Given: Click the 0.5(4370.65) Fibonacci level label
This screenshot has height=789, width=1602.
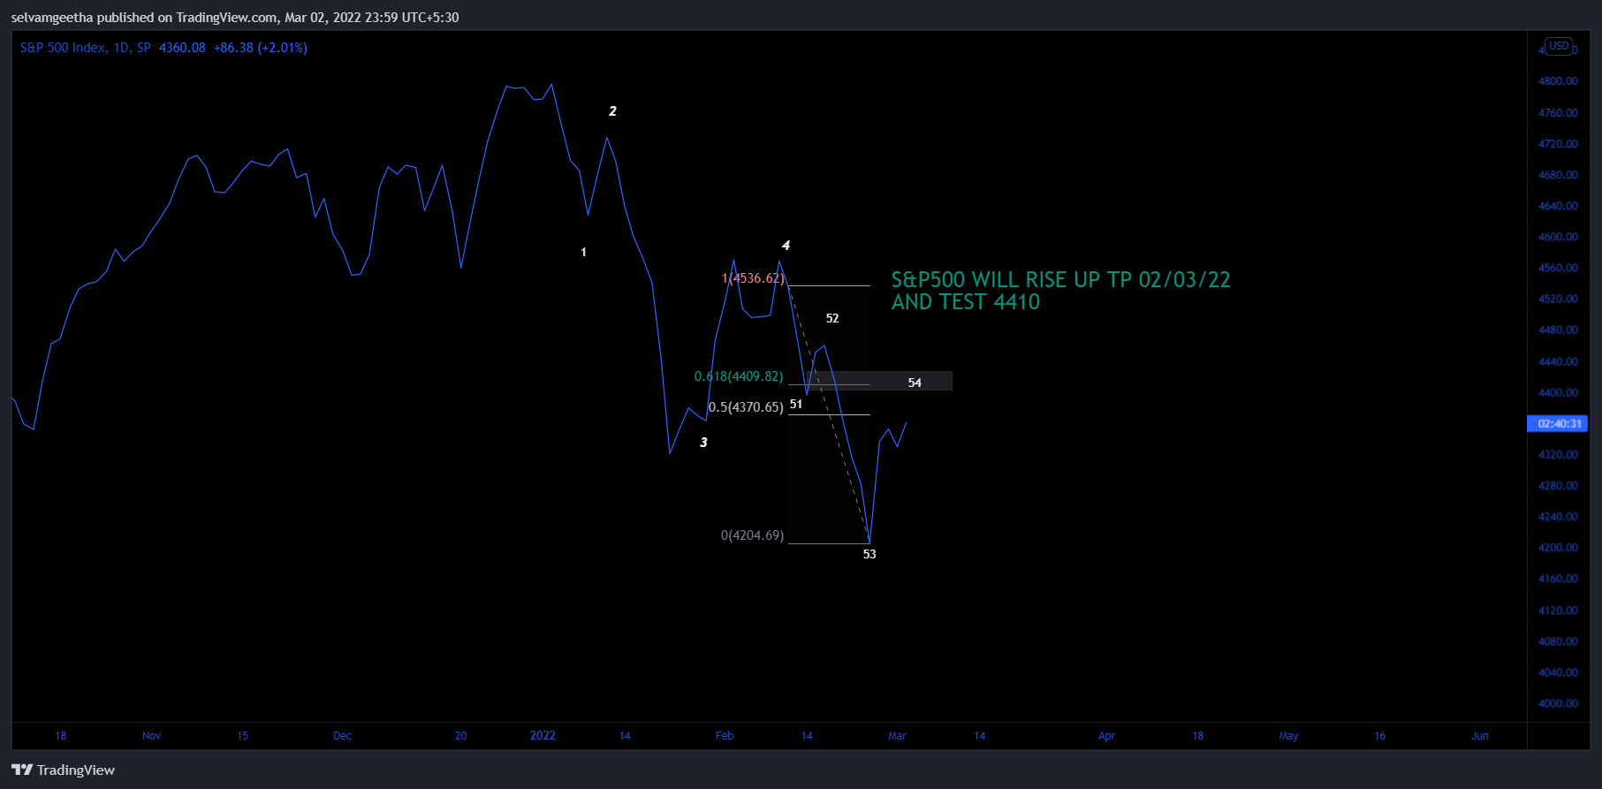Looking at the screenshot, I should coord(746,407).
